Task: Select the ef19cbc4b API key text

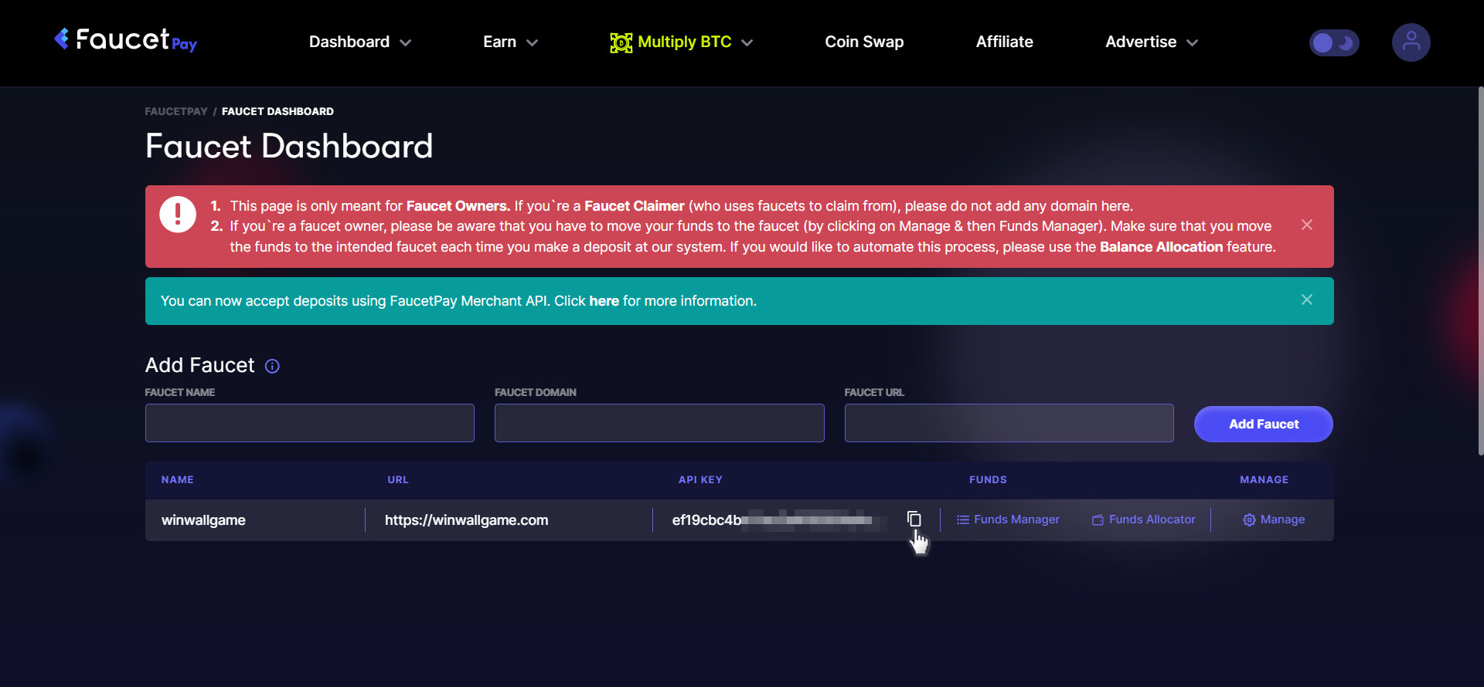Action: [x=706, y=520]
